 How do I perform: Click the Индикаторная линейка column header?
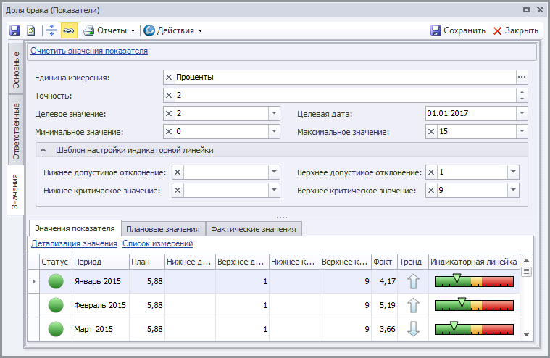(x=474, y=262)
